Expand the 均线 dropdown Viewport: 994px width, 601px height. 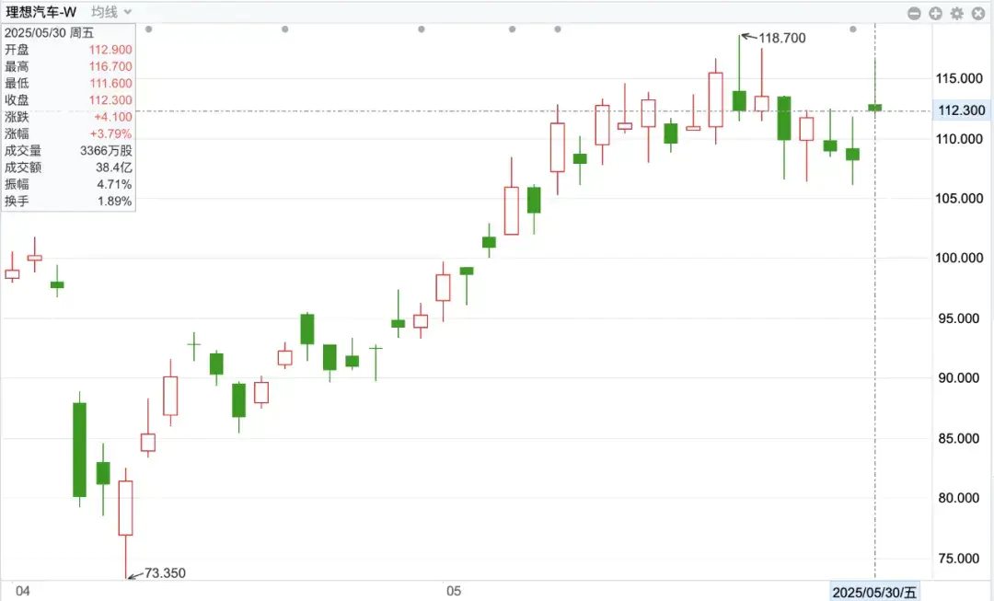(x=111, y=12)
